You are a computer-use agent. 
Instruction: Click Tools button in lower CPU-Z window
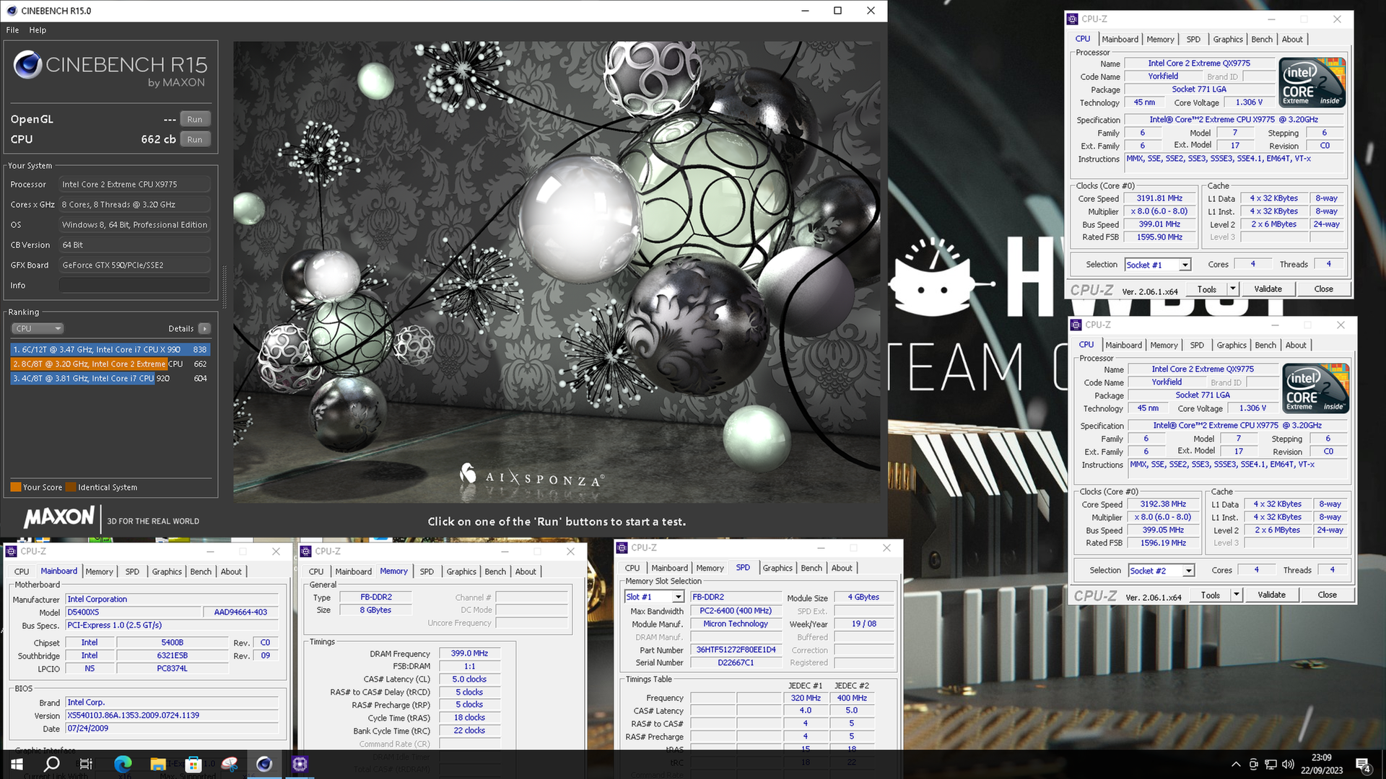click(x=1211, y=595)
